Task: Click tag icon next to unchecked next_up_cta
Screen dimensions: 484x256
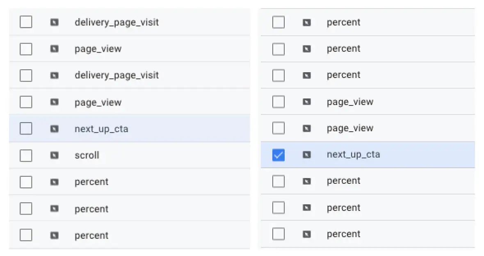Action: pyautogui.click(x=54, y=129)
